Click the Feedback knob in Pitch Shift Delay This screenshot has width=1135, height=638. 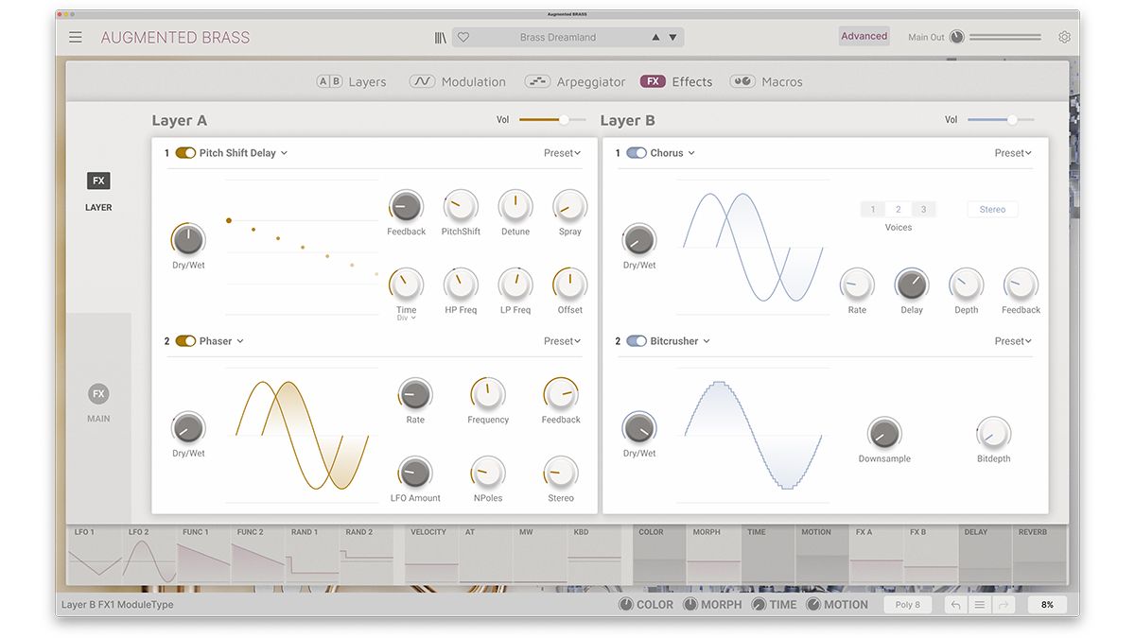[407, 206]
